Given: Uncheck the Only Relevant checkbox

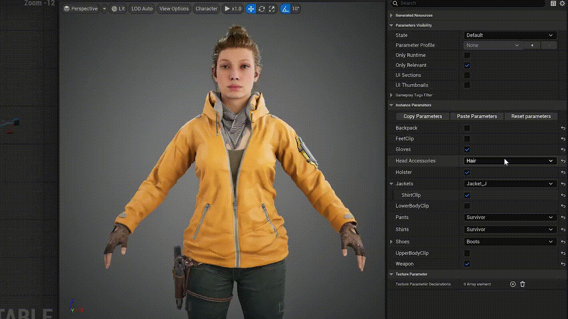Looking at the screenshot, I should coord(467,65).
